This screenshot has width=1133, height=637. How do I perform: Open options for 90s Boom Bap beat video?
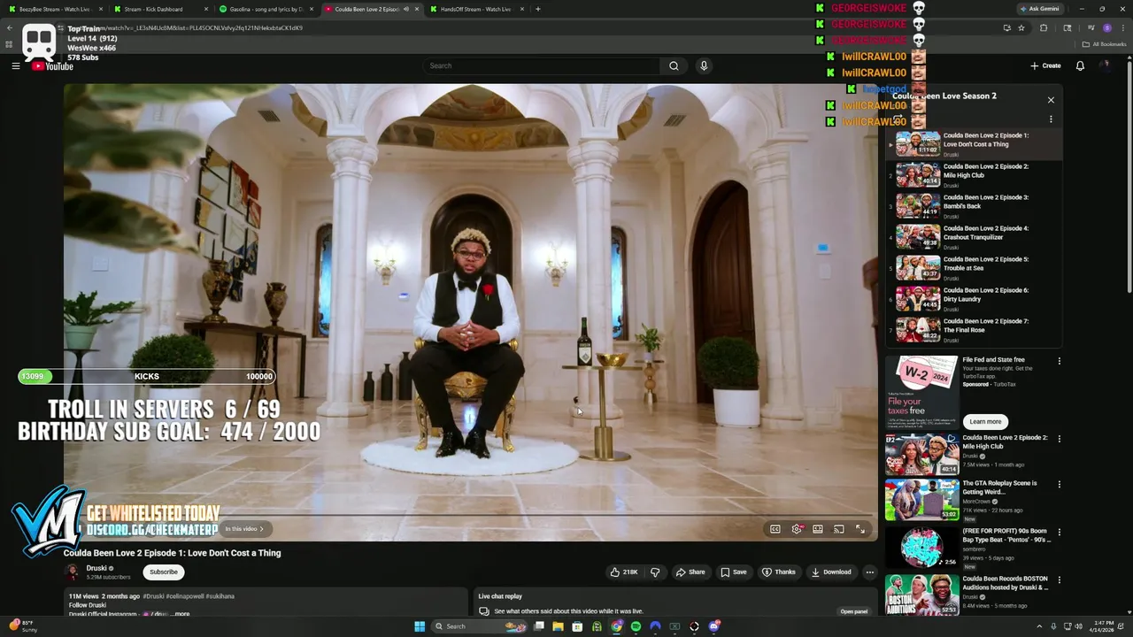pos(1059,533)
